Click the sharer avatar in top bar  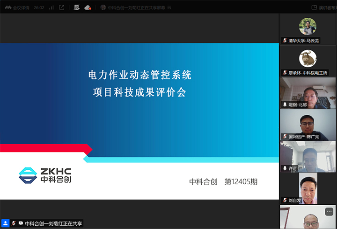(103, 7)
